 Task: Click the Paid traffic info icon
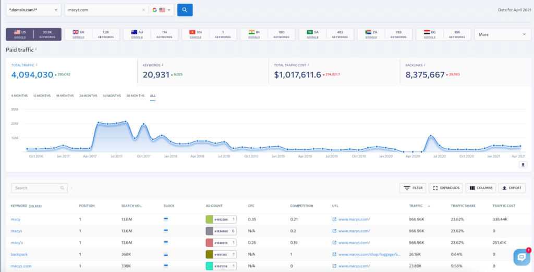click(36, 49)
